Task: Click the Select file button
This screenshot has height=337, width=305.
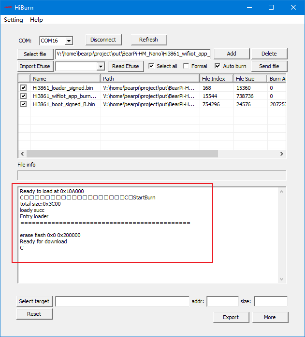Action: pyautogui.click(x=35, y=54)
